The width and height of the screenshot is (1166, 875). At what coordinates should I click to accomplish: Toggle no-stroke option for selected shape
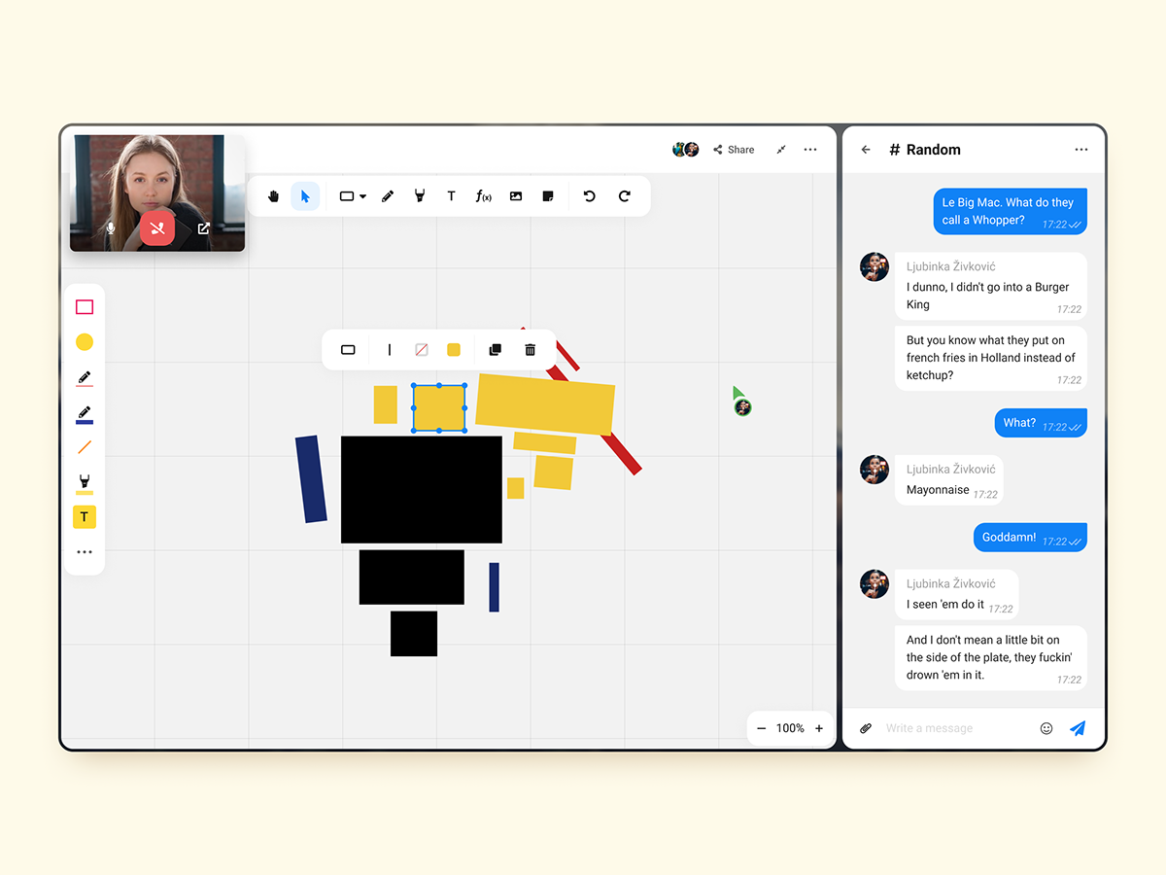point(422,350)
